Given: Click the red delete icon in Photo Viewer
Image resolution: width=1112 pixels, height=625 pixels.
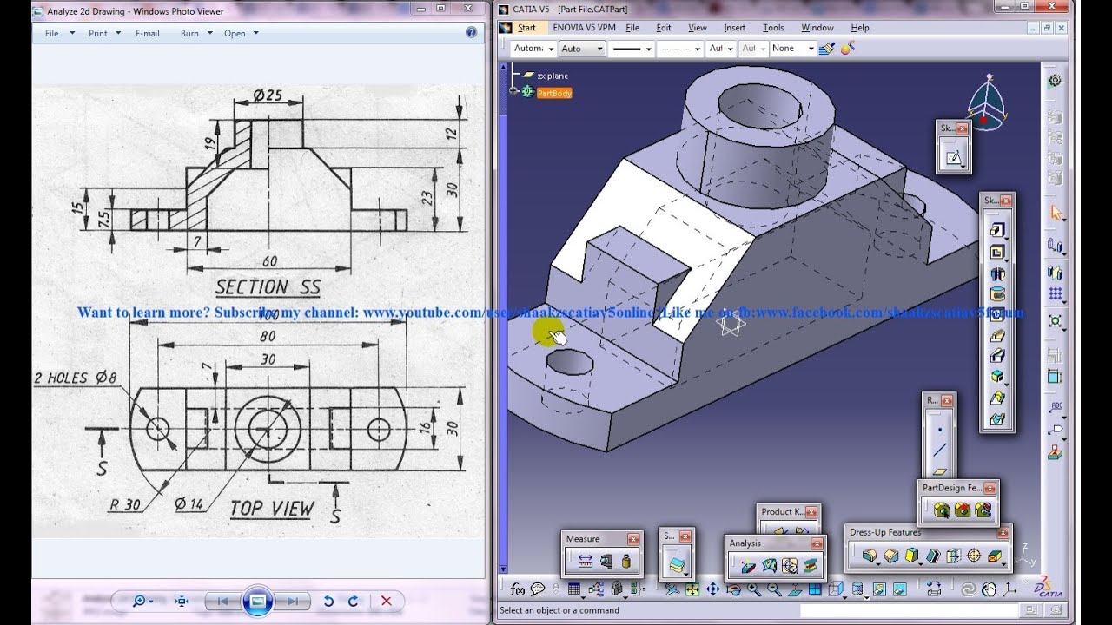Looking at the screenshot, I should click(x=386, y=601).
